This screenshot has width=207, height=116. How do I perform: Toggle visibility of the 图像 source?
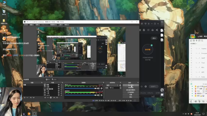click(x=59, y=85)
